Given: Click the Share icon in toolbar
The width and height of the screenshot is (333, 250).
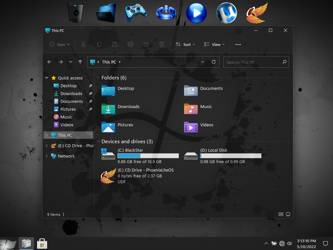Looking at the screenshot, I should click(146, 44).
